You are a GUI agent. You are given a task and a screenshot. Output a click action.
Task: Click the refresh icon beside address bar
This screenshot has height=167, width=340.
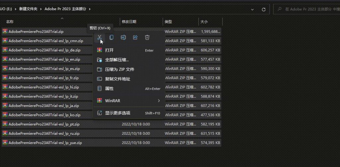click(264, 9)
